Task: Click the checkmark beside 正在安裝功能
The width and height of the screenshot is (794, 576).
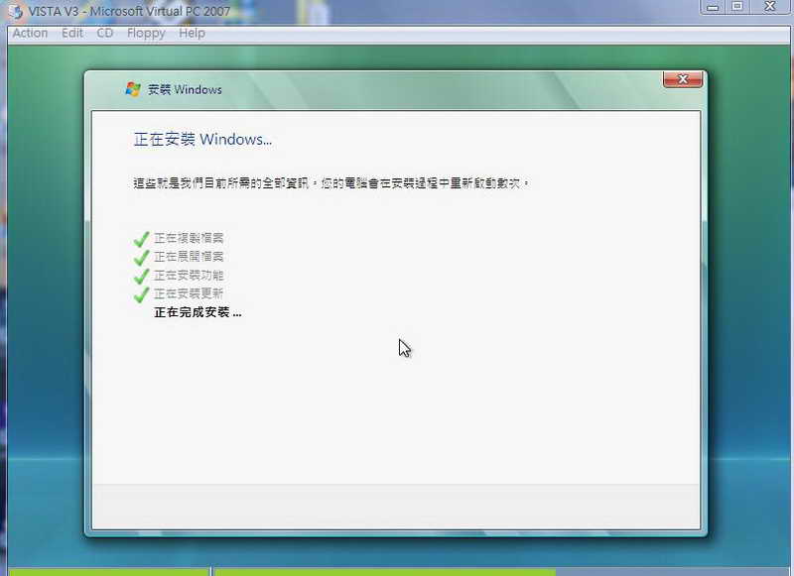Action: [x=142, y=276]
